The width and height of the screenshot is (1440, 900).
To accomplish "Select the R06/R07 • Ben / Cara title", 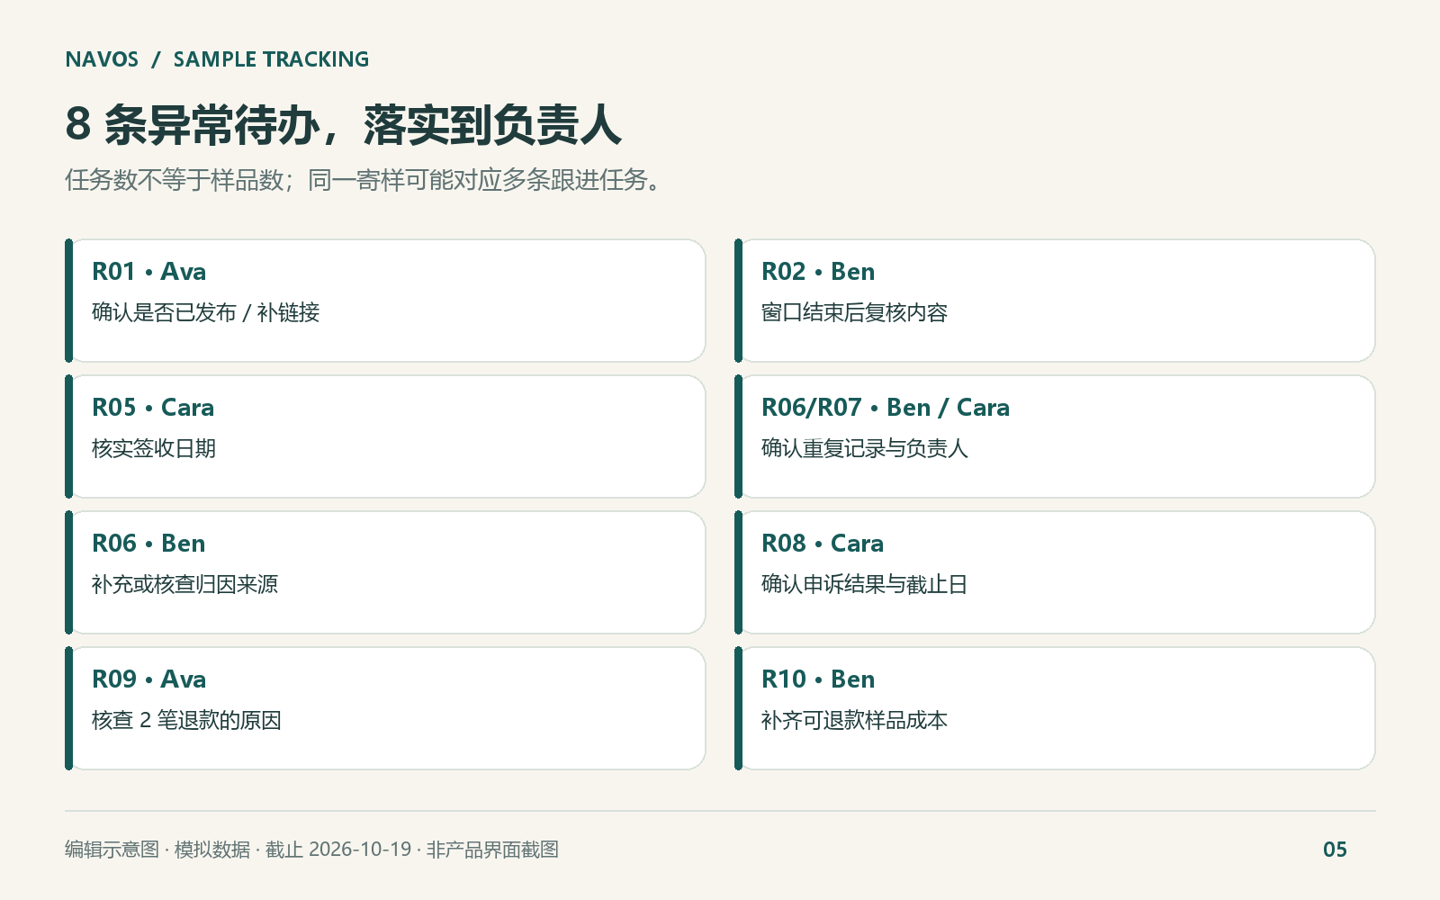I will point(886,408).
